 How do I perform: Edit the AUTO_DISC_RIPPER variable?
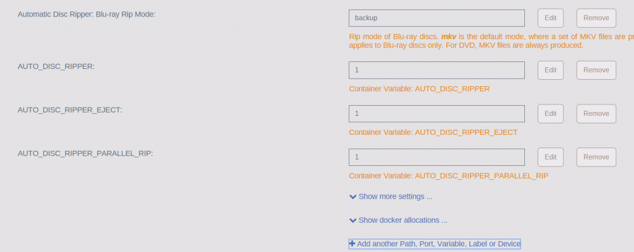[550, 70]
